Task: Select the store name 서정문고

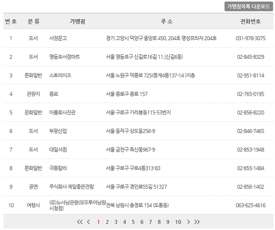Action: click(58, 38)
